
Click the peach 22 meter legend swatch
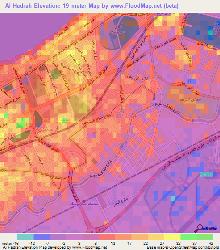tap(140, 237)
